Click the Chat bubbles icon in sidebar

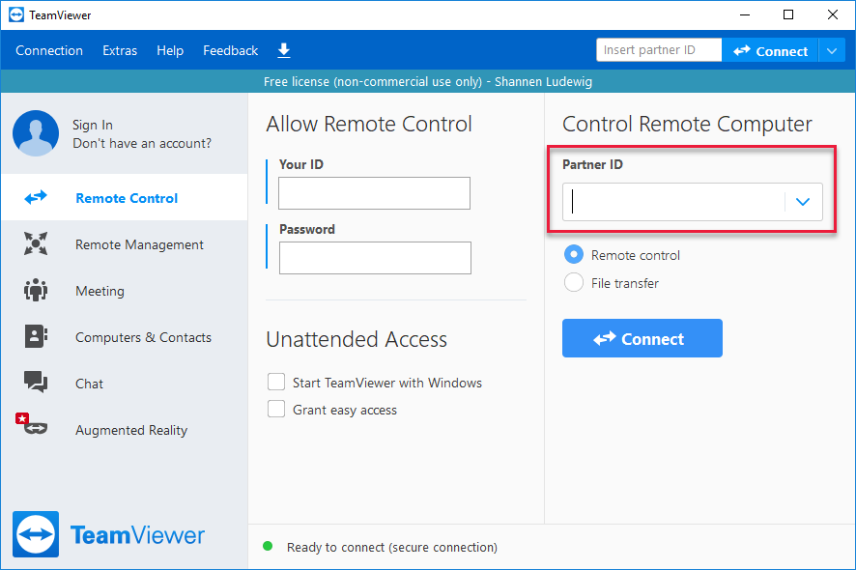[x=36, y=383]
